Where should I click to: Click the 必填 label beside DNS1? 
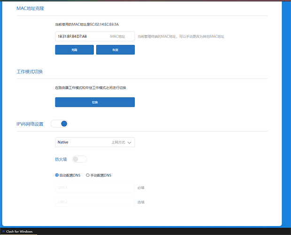[x=141, y=188]
